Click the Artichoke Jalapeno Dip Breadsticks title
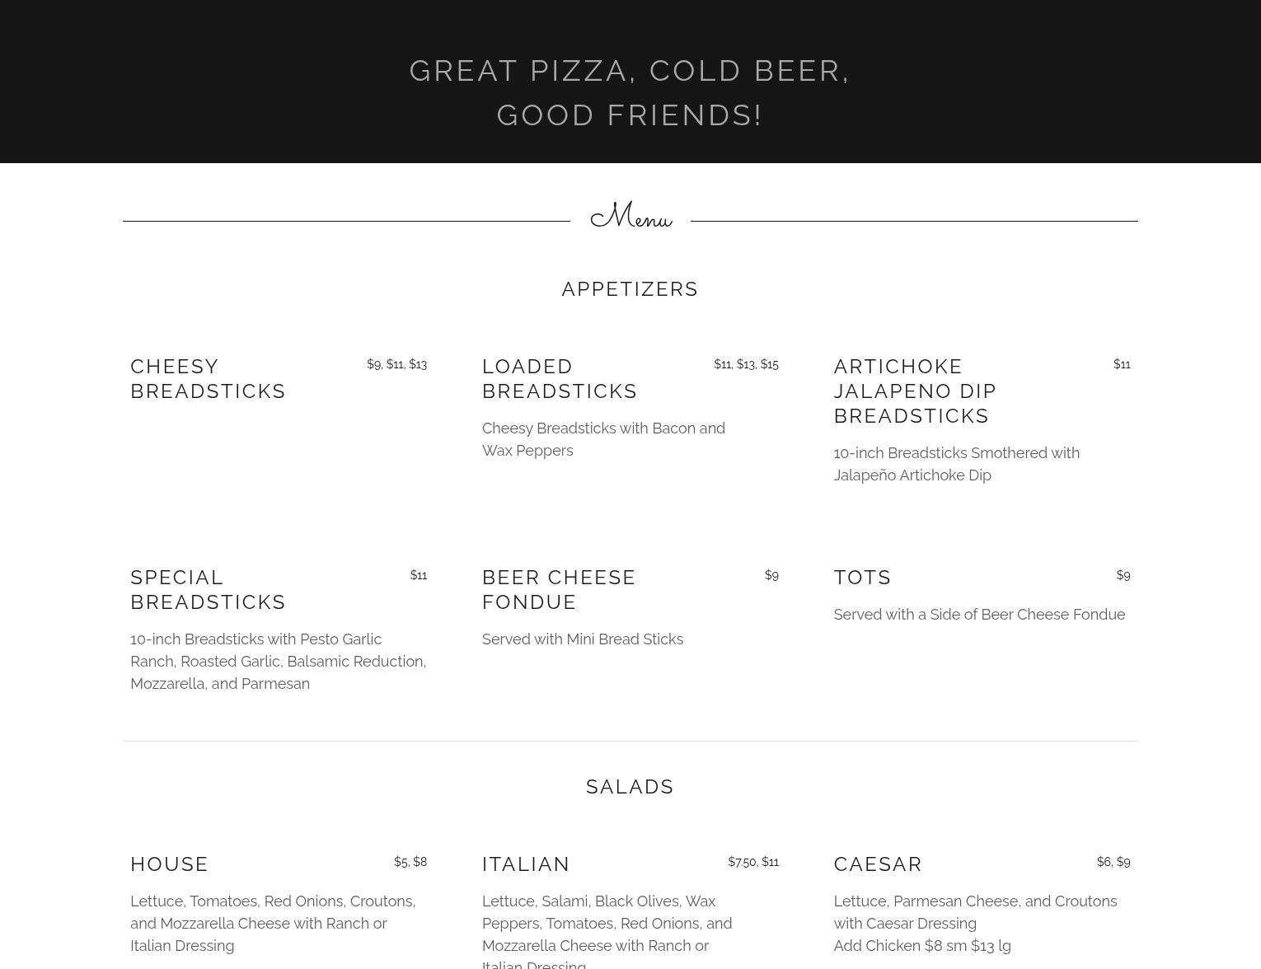 coord(915,391)
